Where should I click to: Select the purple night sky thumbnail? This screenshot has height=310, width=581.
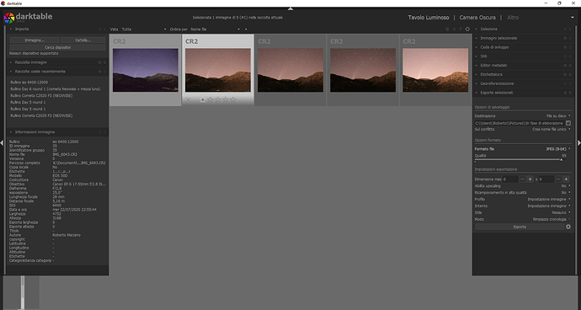145,70
